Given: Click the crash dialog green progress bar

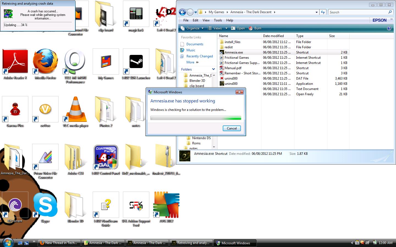Looking at the screenshot, I should 196,118.
